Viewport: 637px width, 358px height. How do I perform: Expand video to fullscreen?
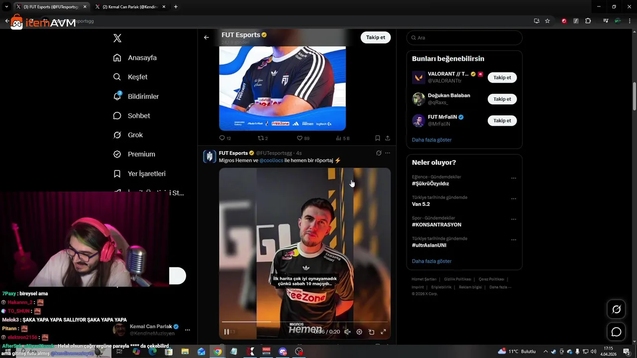383,332
